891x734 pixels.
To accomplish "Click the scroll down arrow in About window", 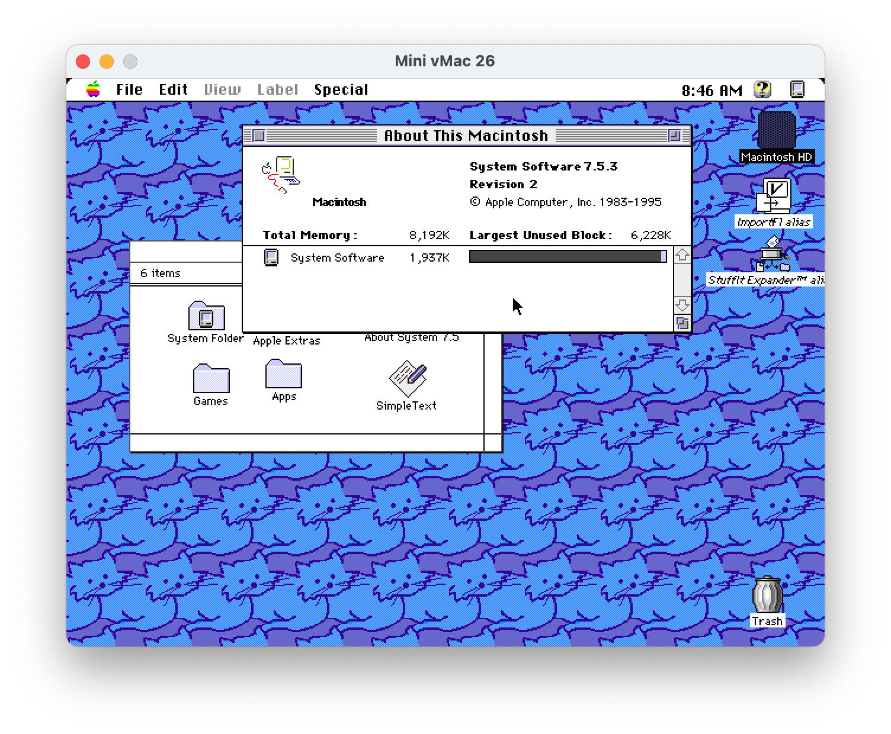I will click(682, 305).
